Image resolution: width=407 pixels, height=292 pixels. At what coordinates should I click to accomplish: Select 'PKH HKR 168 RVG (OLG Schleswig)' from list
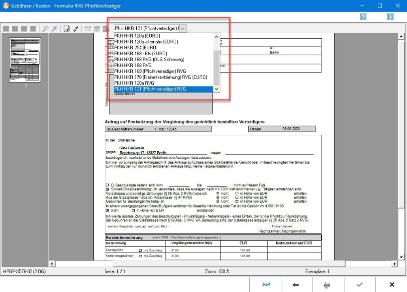pyautogui.click(x=149, y=59)
